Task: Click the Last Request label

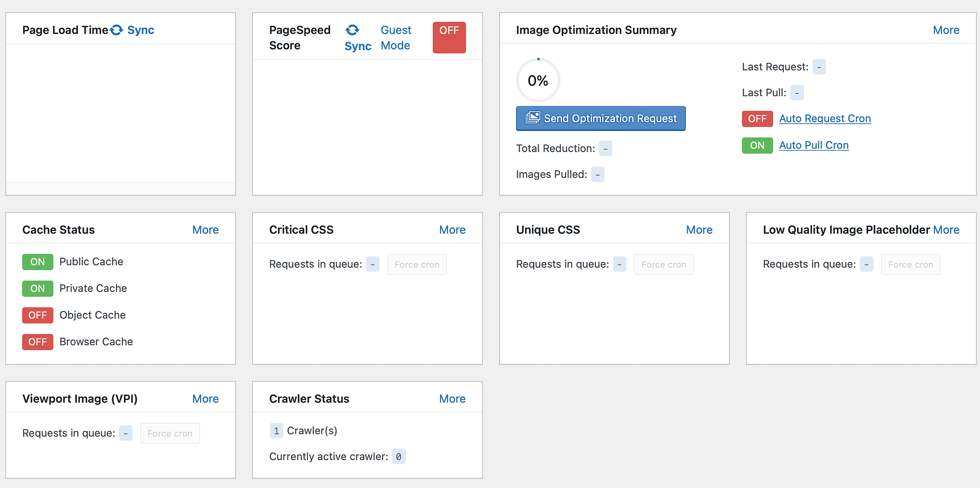Action: click(x=775, y=67)
